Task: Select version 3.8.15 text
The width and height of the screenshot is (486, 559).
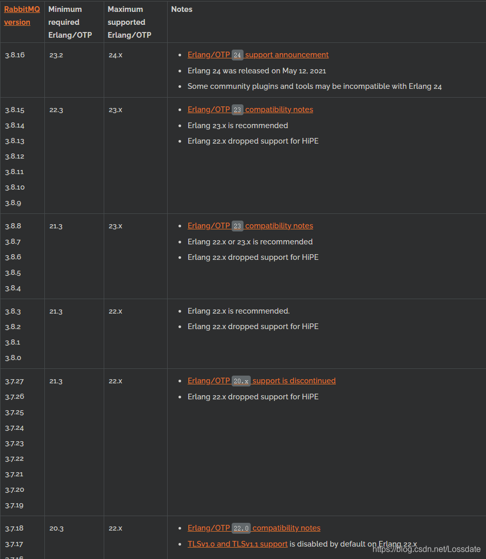Action: click(14, 110)
